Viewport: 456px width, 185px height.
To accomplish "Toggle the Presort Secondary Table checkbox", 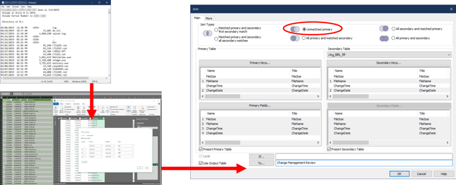I will pyautogui.click(x=329, y=149).
